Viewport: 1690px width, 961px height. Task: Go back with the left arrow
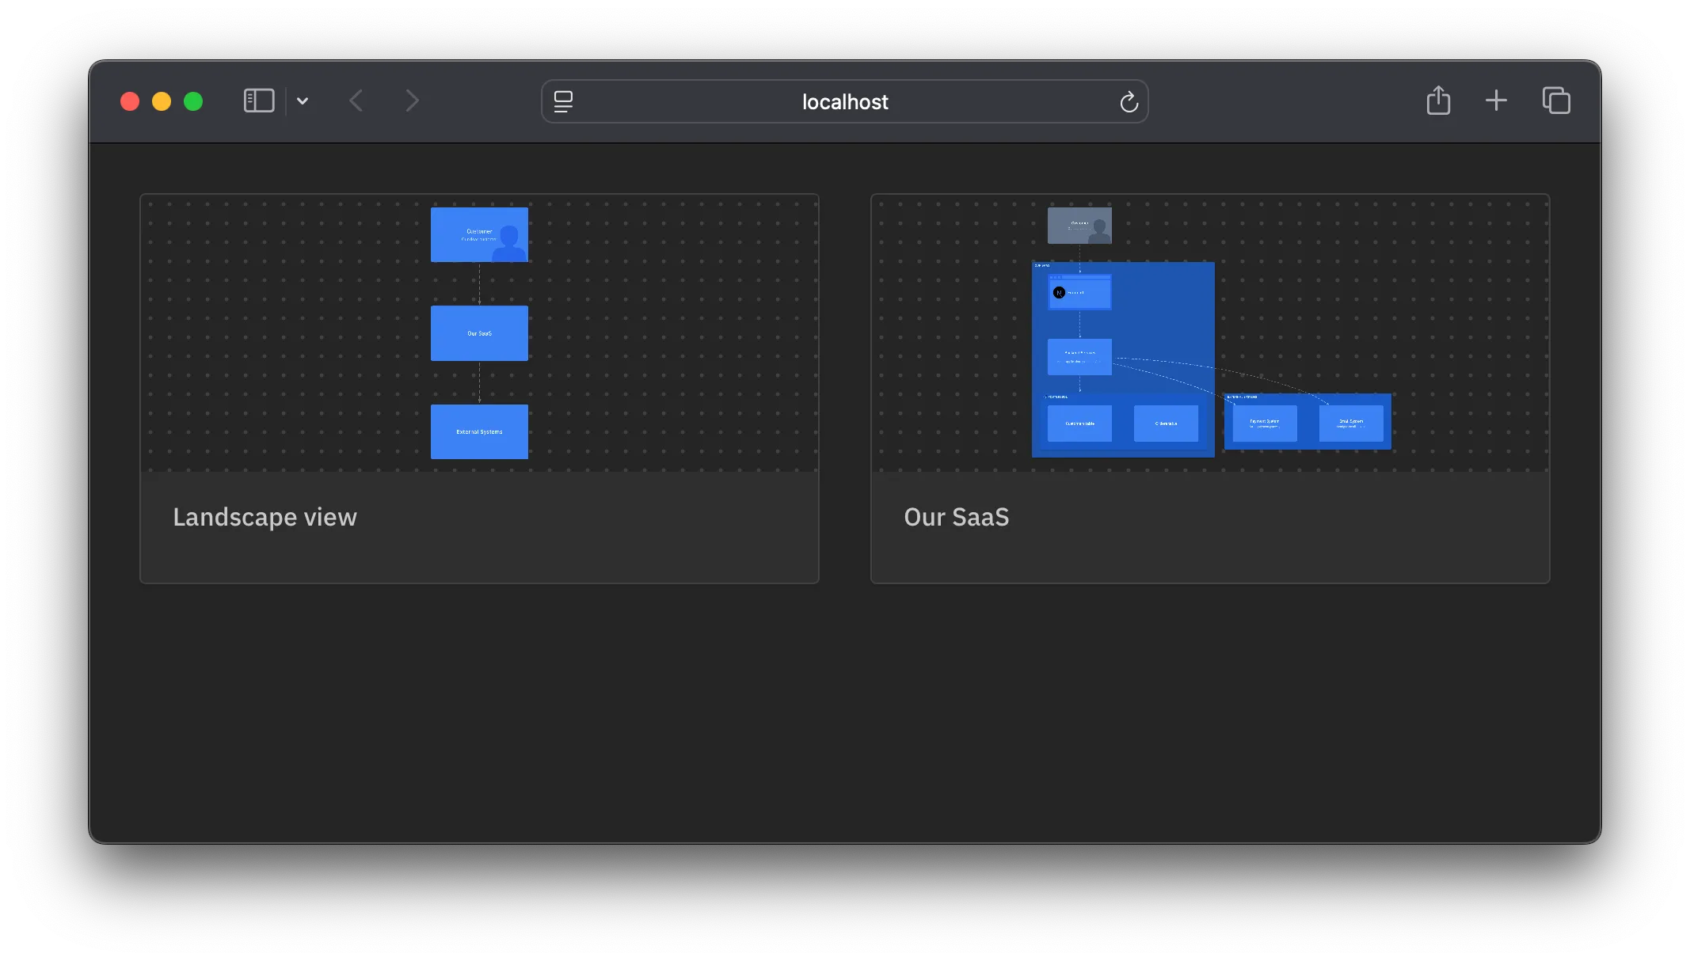pyautogui.click(x=356, y=101)
